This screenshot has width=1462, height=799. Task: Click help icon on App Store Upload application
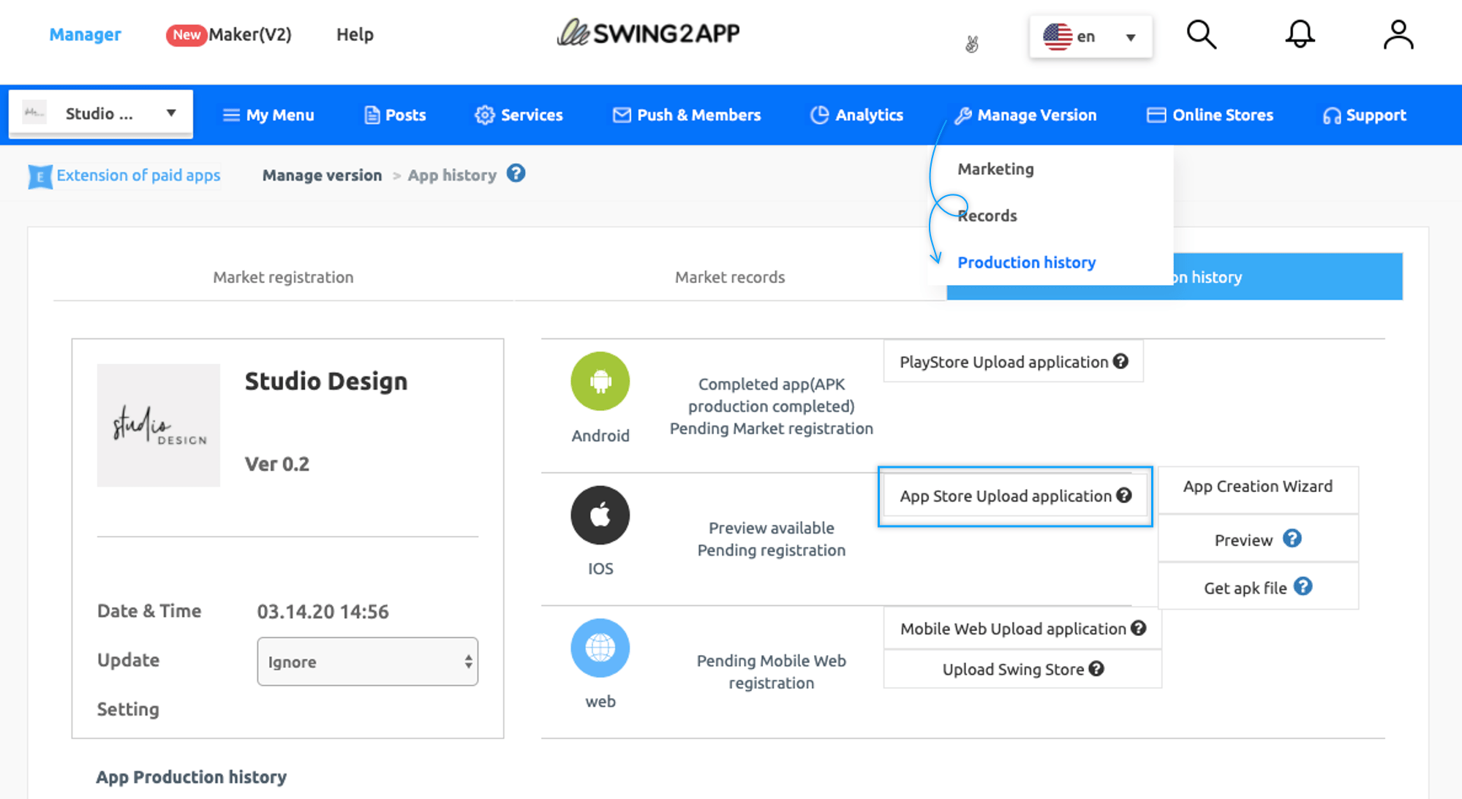coord(1124,495)
